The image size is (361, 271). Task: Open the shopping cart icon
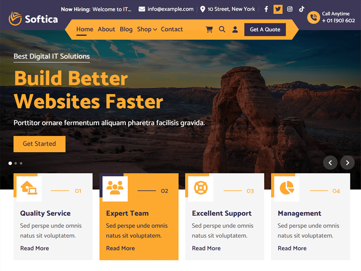(x=209, y=29)
